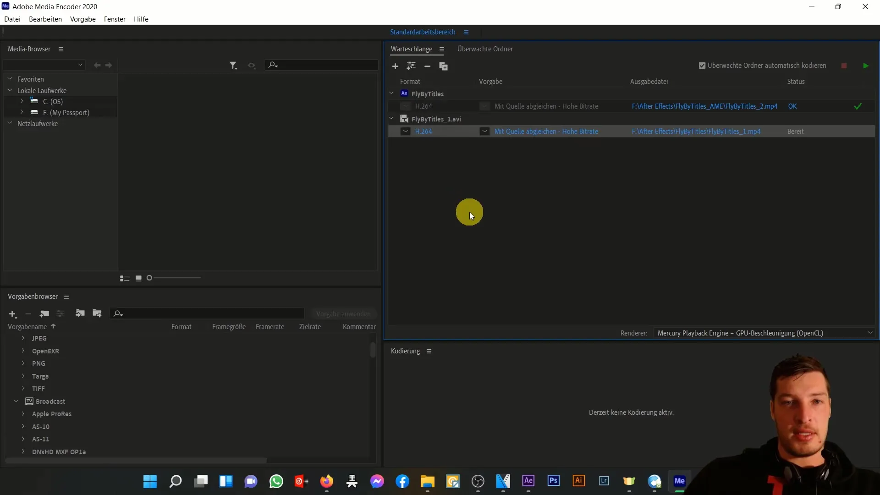
Task: Click the search icon in Media Browser
Action: tap(273, 65)
